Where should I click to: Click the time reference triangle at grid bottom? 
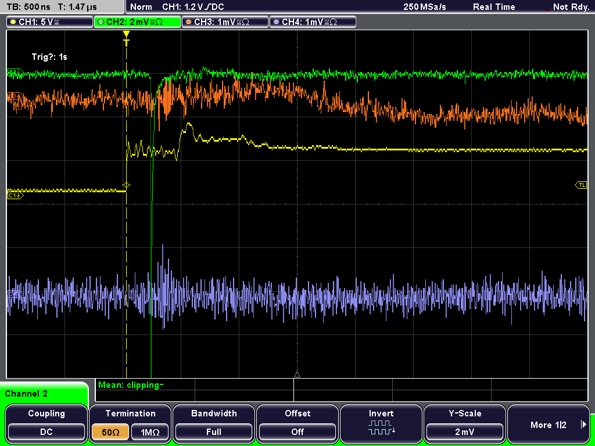click(297, 375)
